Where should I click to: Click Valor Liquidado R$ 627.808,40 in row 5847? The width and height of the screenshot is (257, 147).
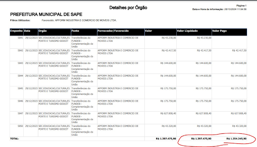coord(204,113)
